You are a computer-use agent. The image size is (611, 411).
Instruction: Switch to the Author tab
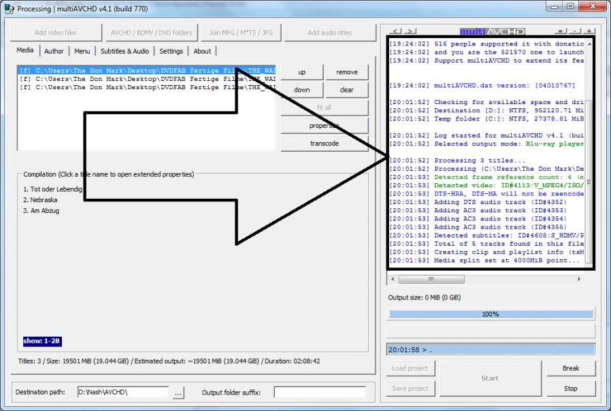(x=54, y=51)
